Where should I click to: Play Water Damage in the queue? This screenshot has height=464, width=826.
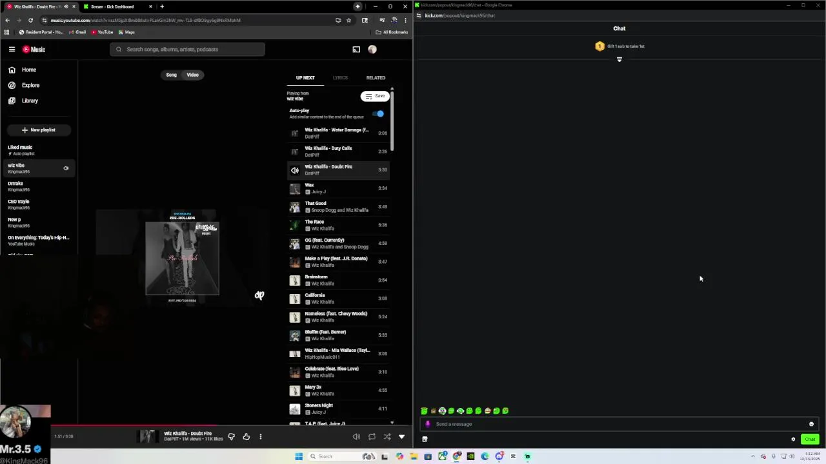338,133
